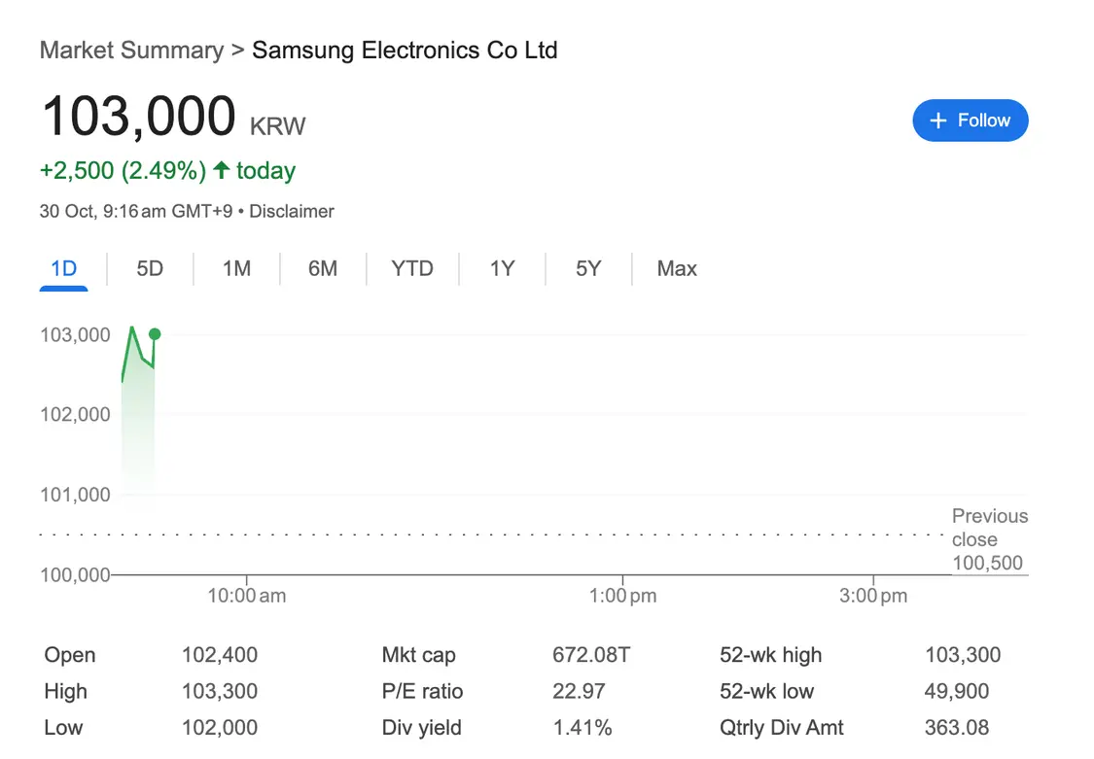Click the Samsung Electronics Co Ltd title

click(x=405, y=51)
